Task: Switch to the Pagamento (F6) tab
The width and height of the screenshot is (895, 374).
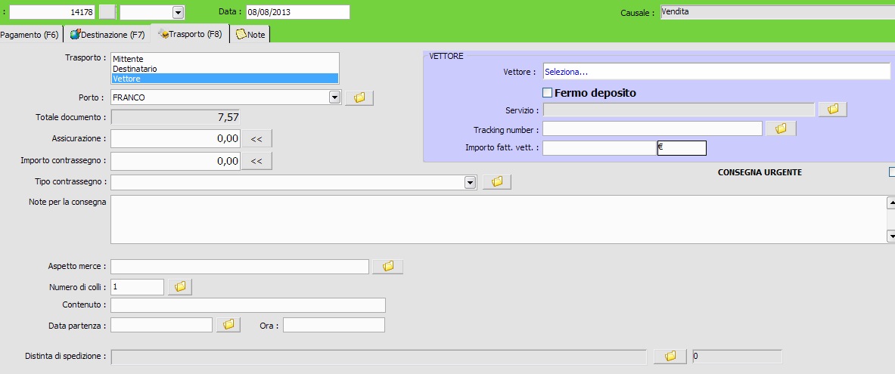Action: [30, 35]
